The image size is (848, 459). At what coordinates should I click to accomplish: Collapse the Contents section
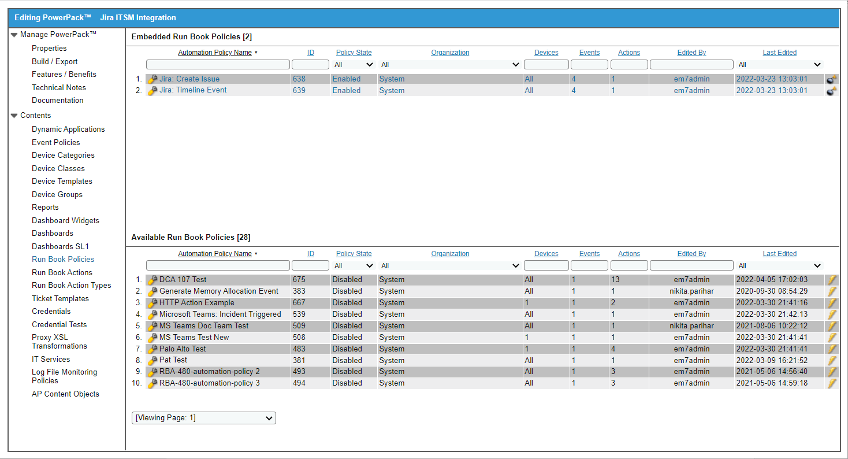[x=14, y=116]
